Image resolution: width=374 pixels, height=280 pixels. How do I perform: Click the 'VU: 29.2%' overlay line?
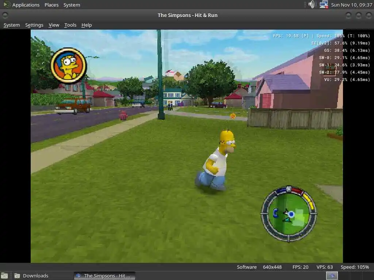347,79
